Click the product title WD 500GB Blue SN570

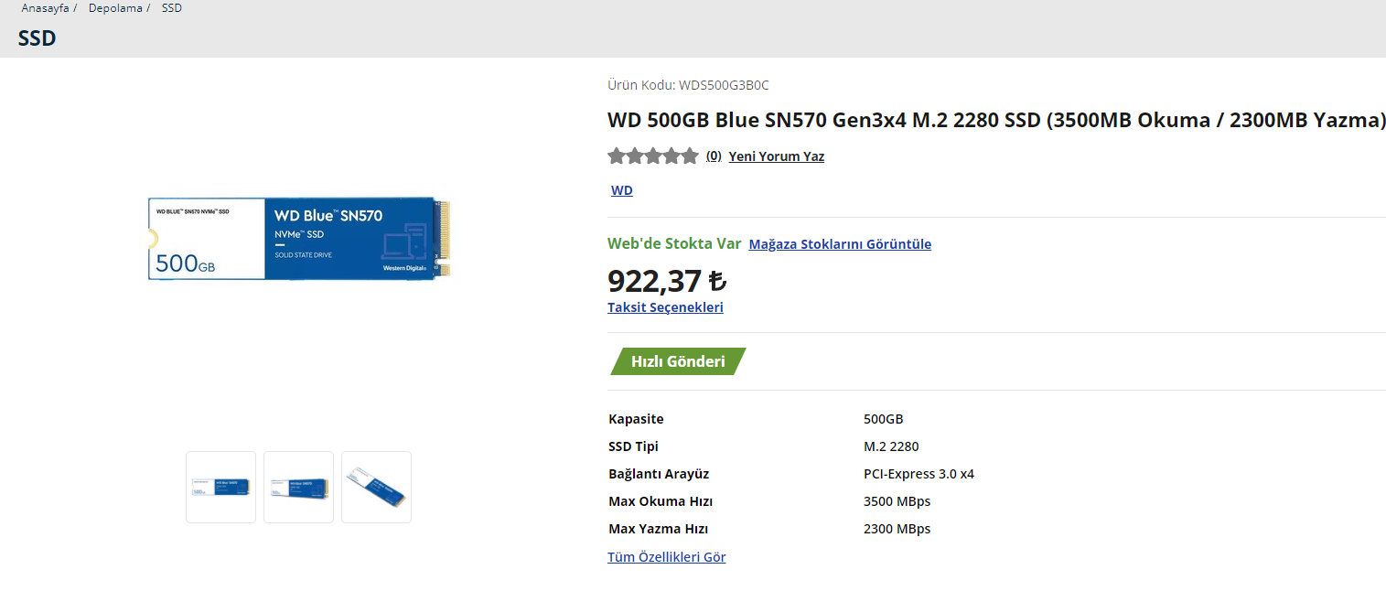995,120
